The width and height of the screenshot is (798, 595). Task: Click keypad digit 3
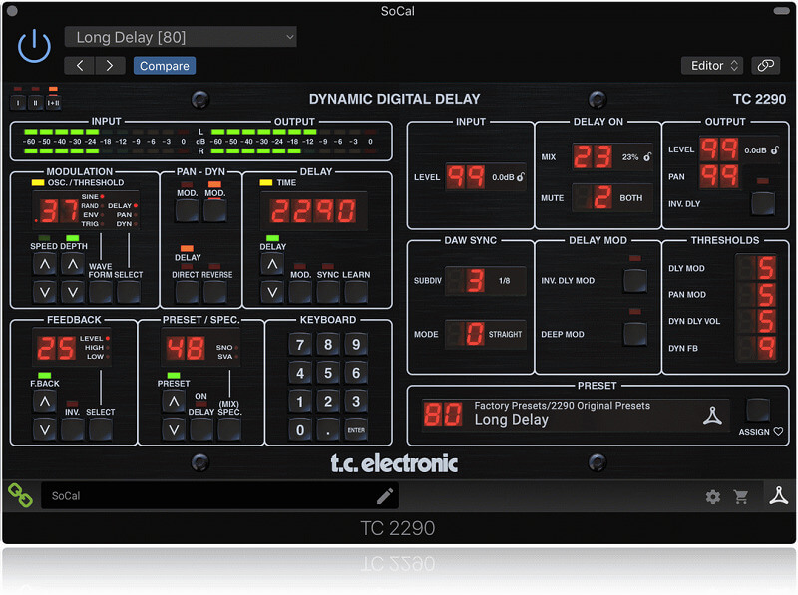[356, 402]
